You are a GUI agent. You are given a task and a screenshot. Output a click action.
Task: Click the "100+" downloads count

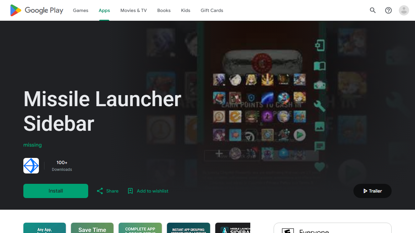pos(62,162)
